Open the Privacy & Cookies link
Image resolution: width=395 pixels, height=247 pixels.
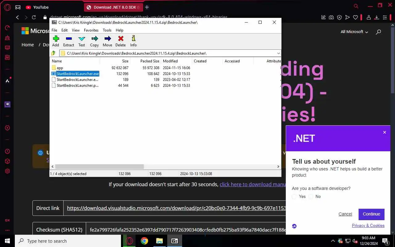click(x=368, y=226)
